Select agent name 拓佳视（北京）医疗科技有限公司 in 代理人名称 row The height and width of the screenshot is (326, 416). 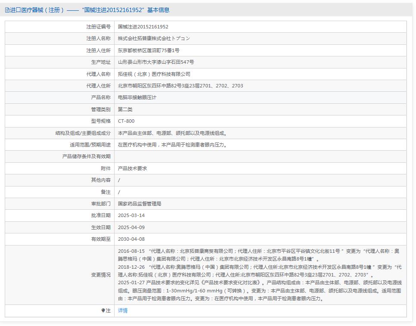(x=154, y=74)
